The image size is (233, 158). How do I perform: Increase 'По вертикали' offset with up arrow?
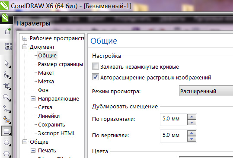(192, 133)
